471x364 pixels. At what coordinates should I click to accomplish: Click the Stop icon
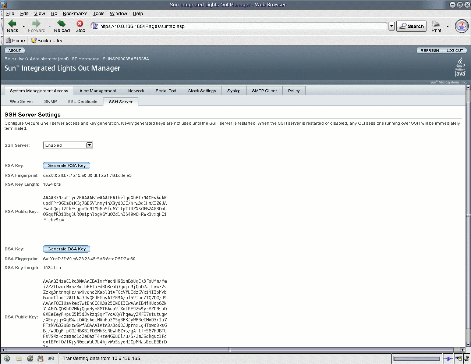80,24
